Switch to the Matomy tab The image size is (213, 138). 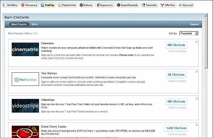coord(86,5)
